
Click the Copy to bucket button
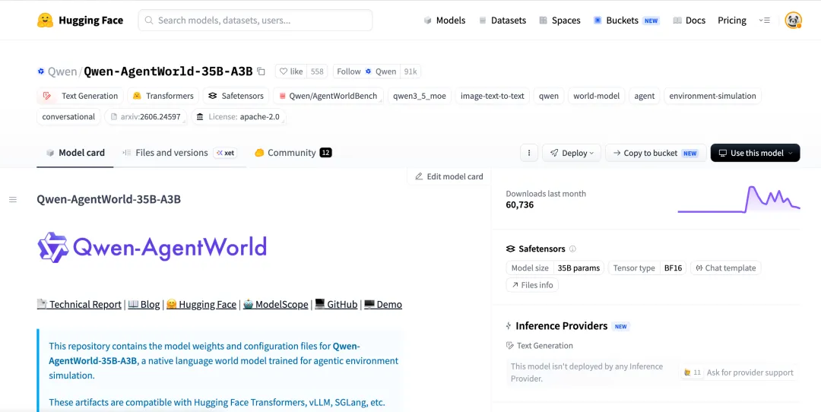click(x=655, y=153)
